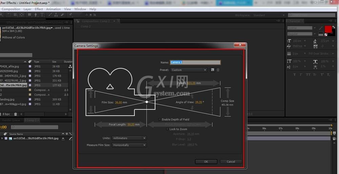Swap fill and stroke colors
The image size is (339, 174).
pyautogui.click(x=334, y=27)
